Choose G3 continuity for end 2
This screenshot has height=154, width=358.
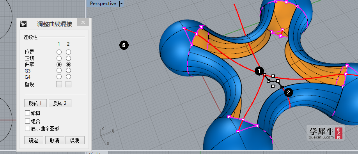(68, 70)
